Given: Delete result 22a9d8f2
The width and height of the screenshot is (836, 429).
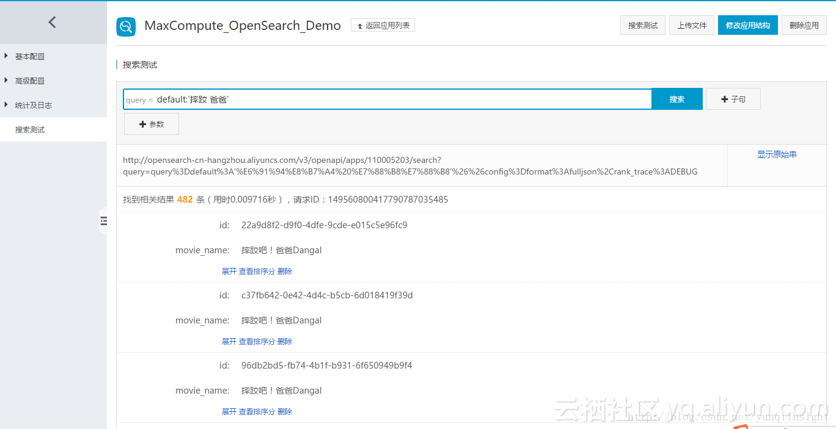Looking at the screenshot, I should (285, 272).
